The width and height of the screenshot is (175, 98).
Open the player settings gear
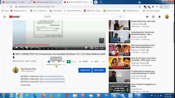86,47
